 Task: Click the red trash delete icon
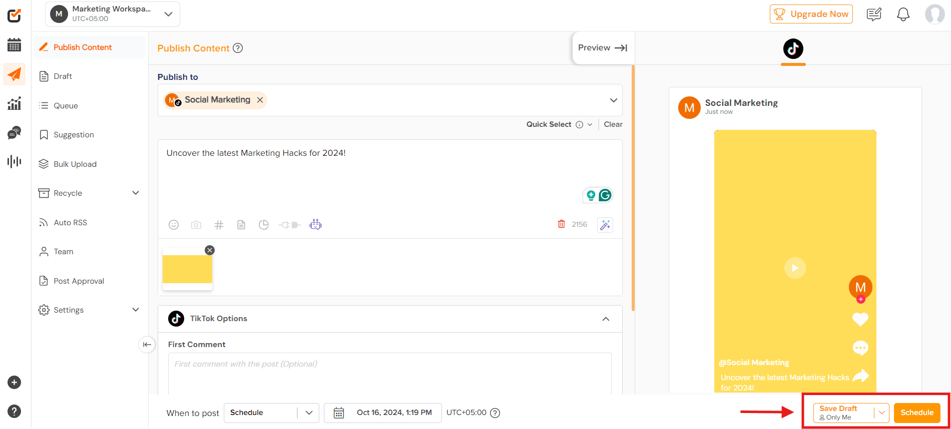click(562, 224)
